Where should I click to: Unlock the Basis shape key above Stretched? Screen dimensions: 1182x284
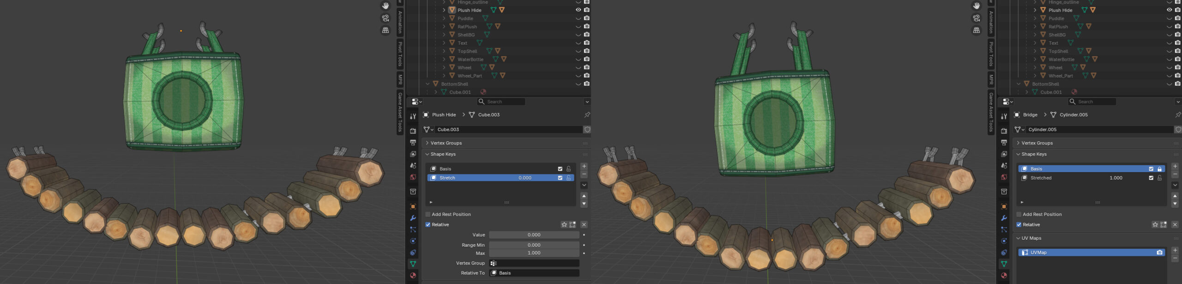(x=1159, y=169)
